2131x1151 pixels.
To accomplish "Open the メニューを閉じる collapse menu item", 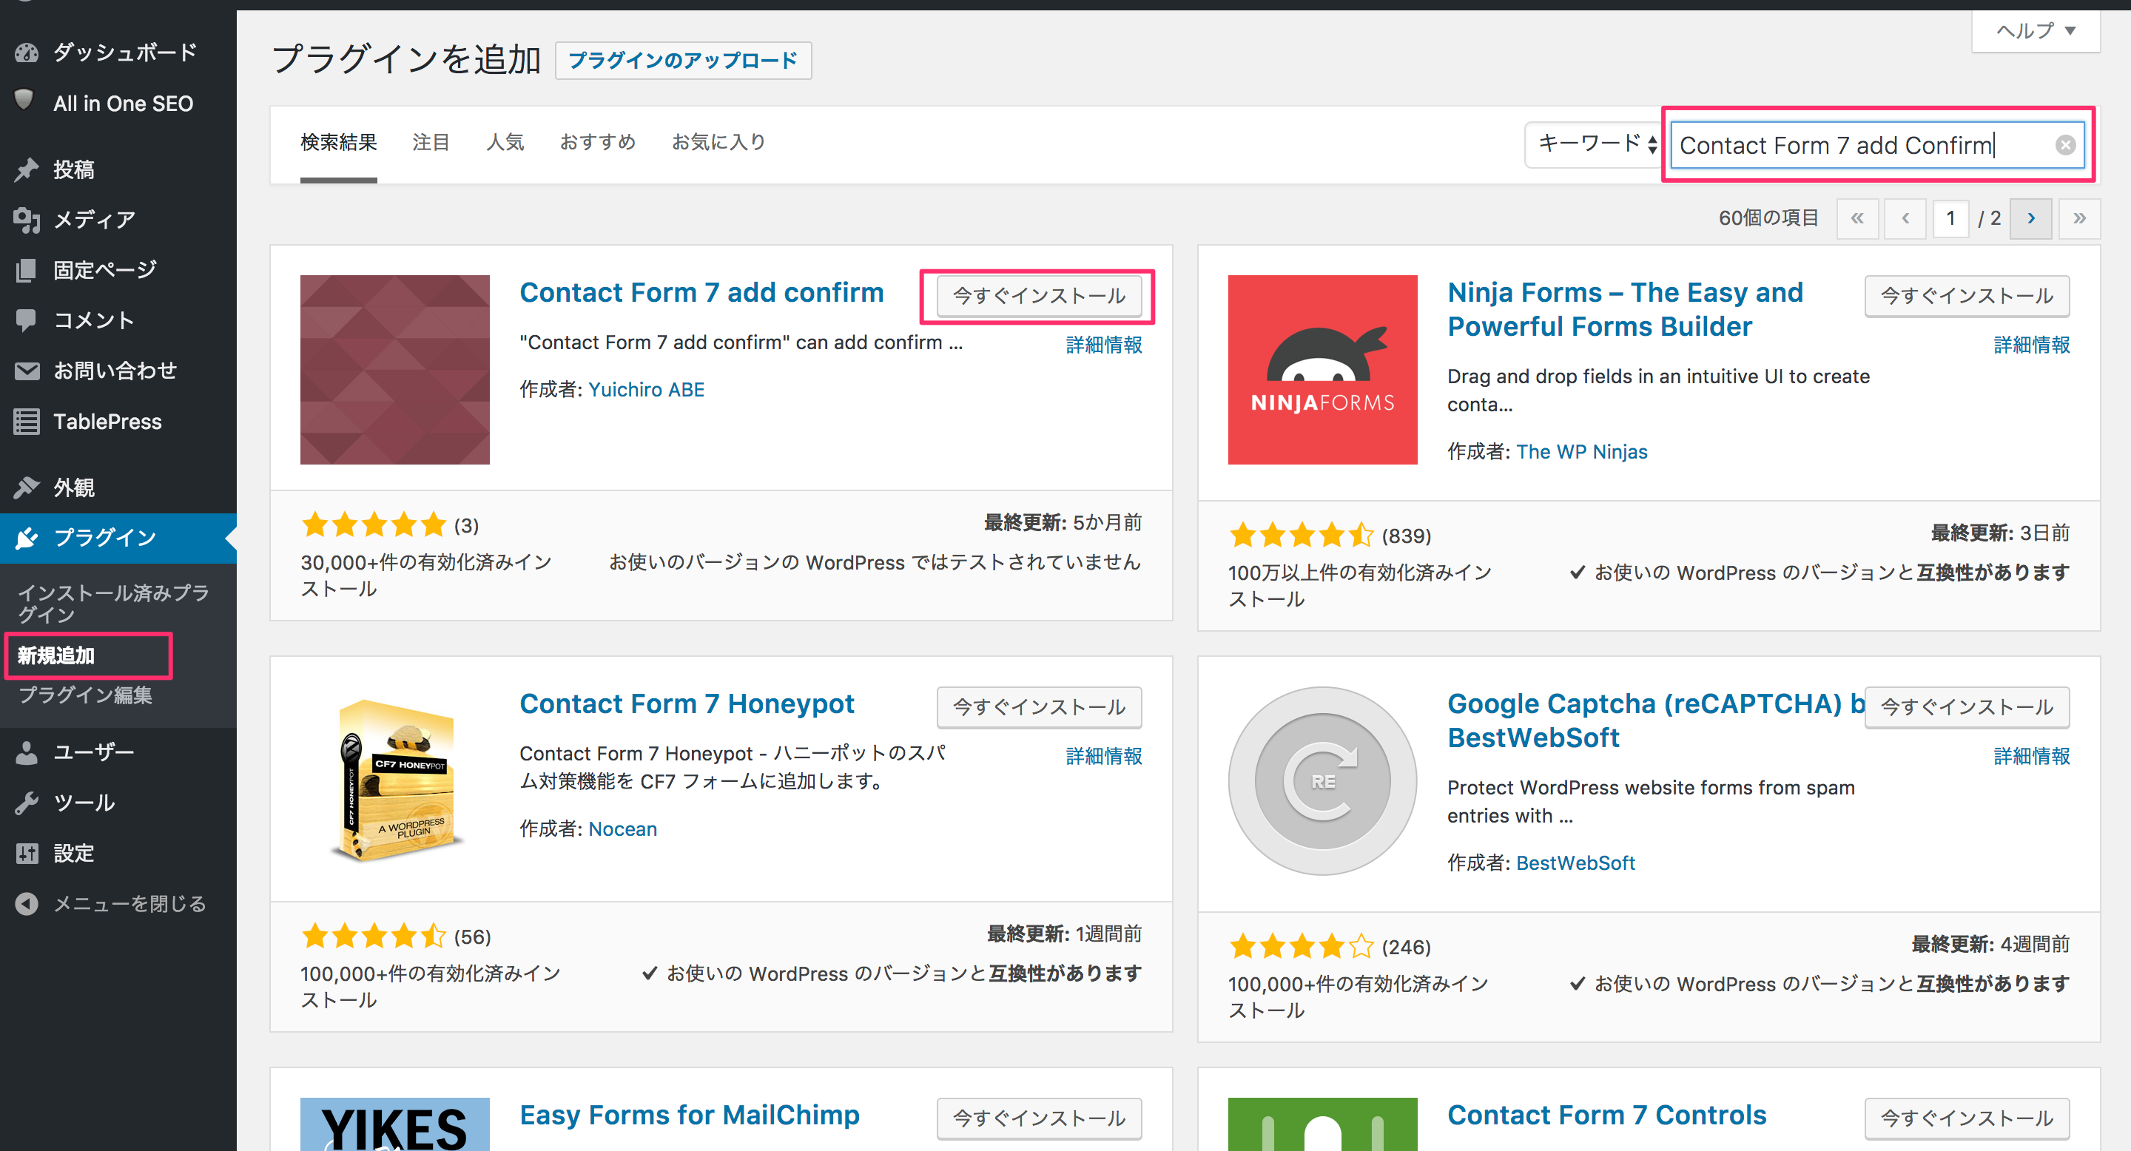I will (x=118, y=904).
